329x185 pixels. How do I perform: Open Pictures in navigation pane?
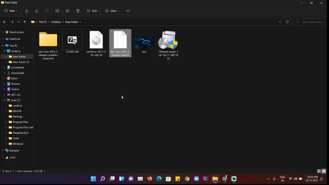(15, 84)
